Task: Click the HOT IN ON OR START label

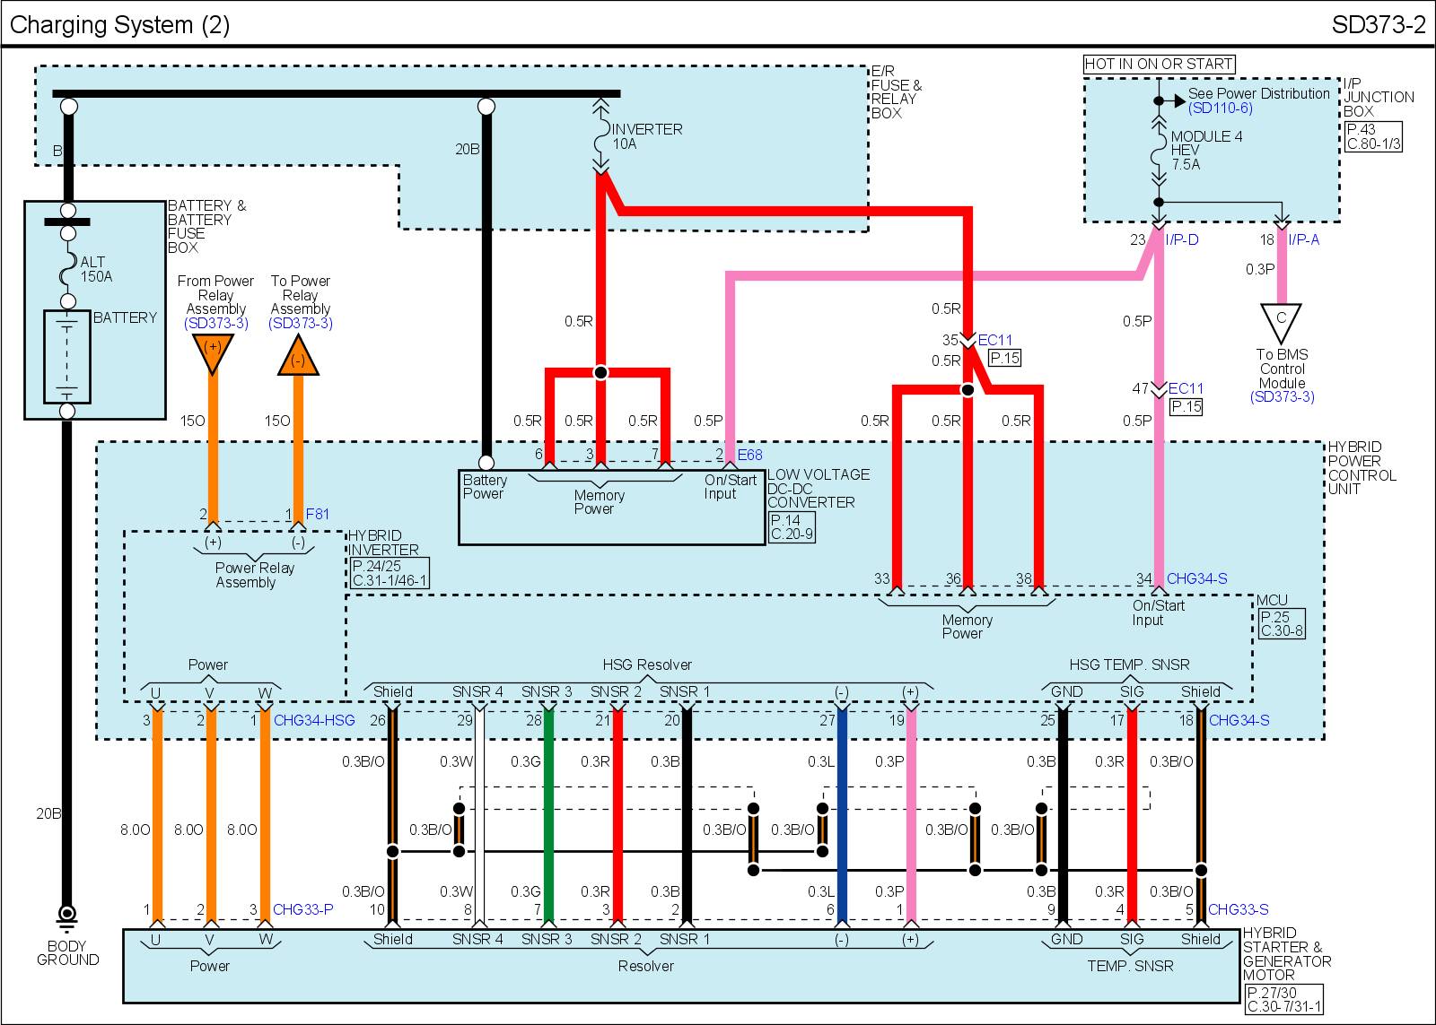Action: click(x=1159, y=64)
